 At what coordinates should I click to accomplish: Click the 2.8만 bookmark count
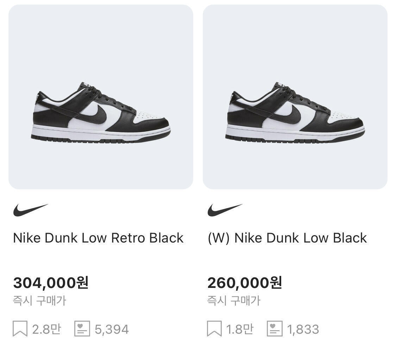[46, 329]
